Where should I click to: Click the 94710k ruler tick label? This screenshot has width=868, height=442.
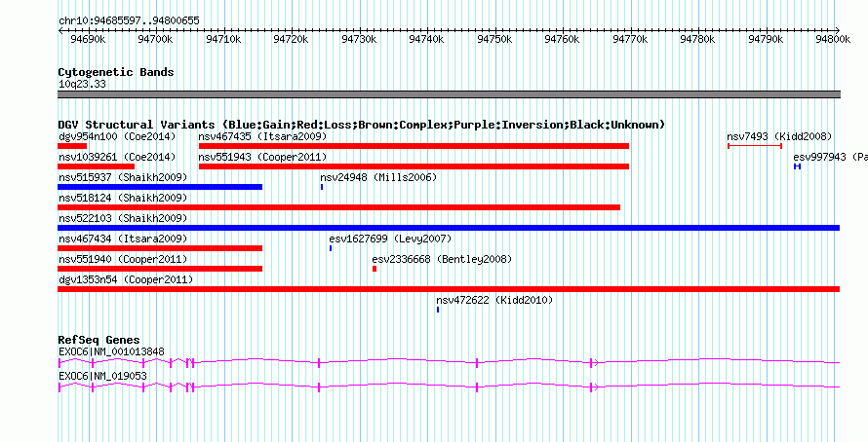tap(224, 39)
